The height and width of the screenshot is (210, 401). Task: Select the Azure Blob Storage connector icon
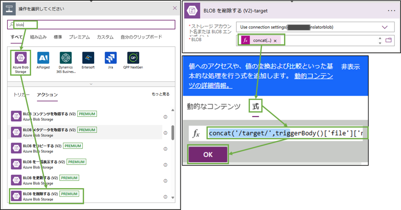21,58
